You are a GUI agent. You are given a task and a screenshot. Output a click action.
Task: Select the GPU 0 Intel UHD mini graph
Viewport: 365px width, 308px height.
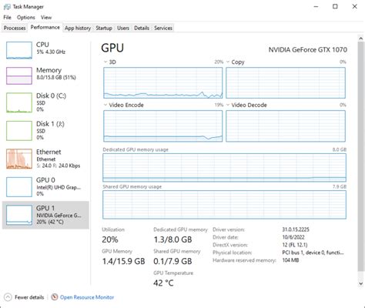[x=19, y=187]
